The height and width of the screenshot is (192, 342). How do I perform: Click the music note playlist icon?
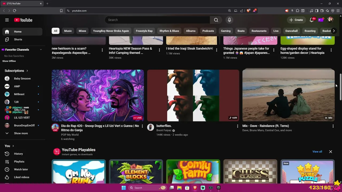point(311,11)
